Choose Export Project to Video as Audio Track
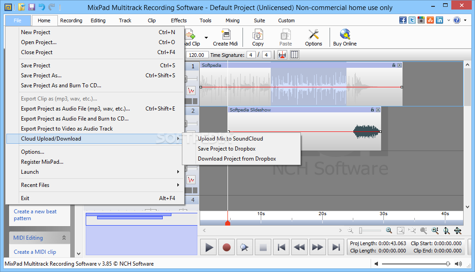The height and width of the screenshot is (272, 475). [95, 129]
